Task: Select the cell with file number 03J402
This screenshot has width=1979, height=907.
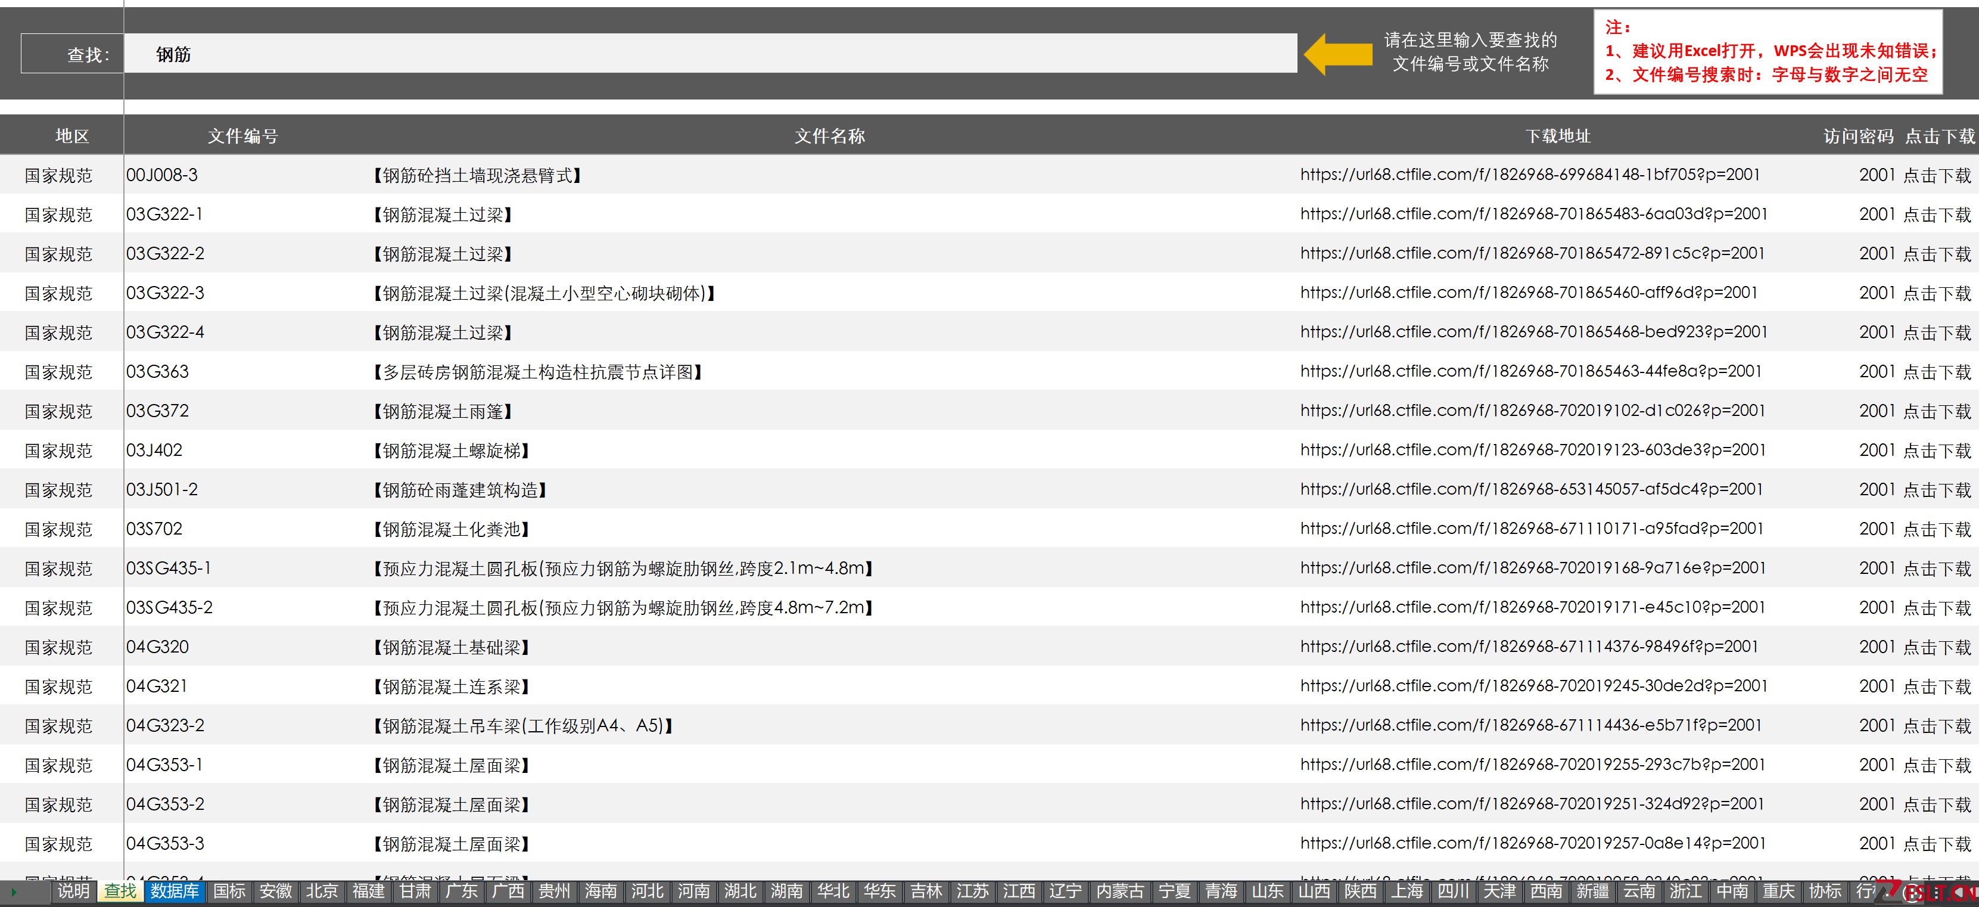Action: point(154,451)
